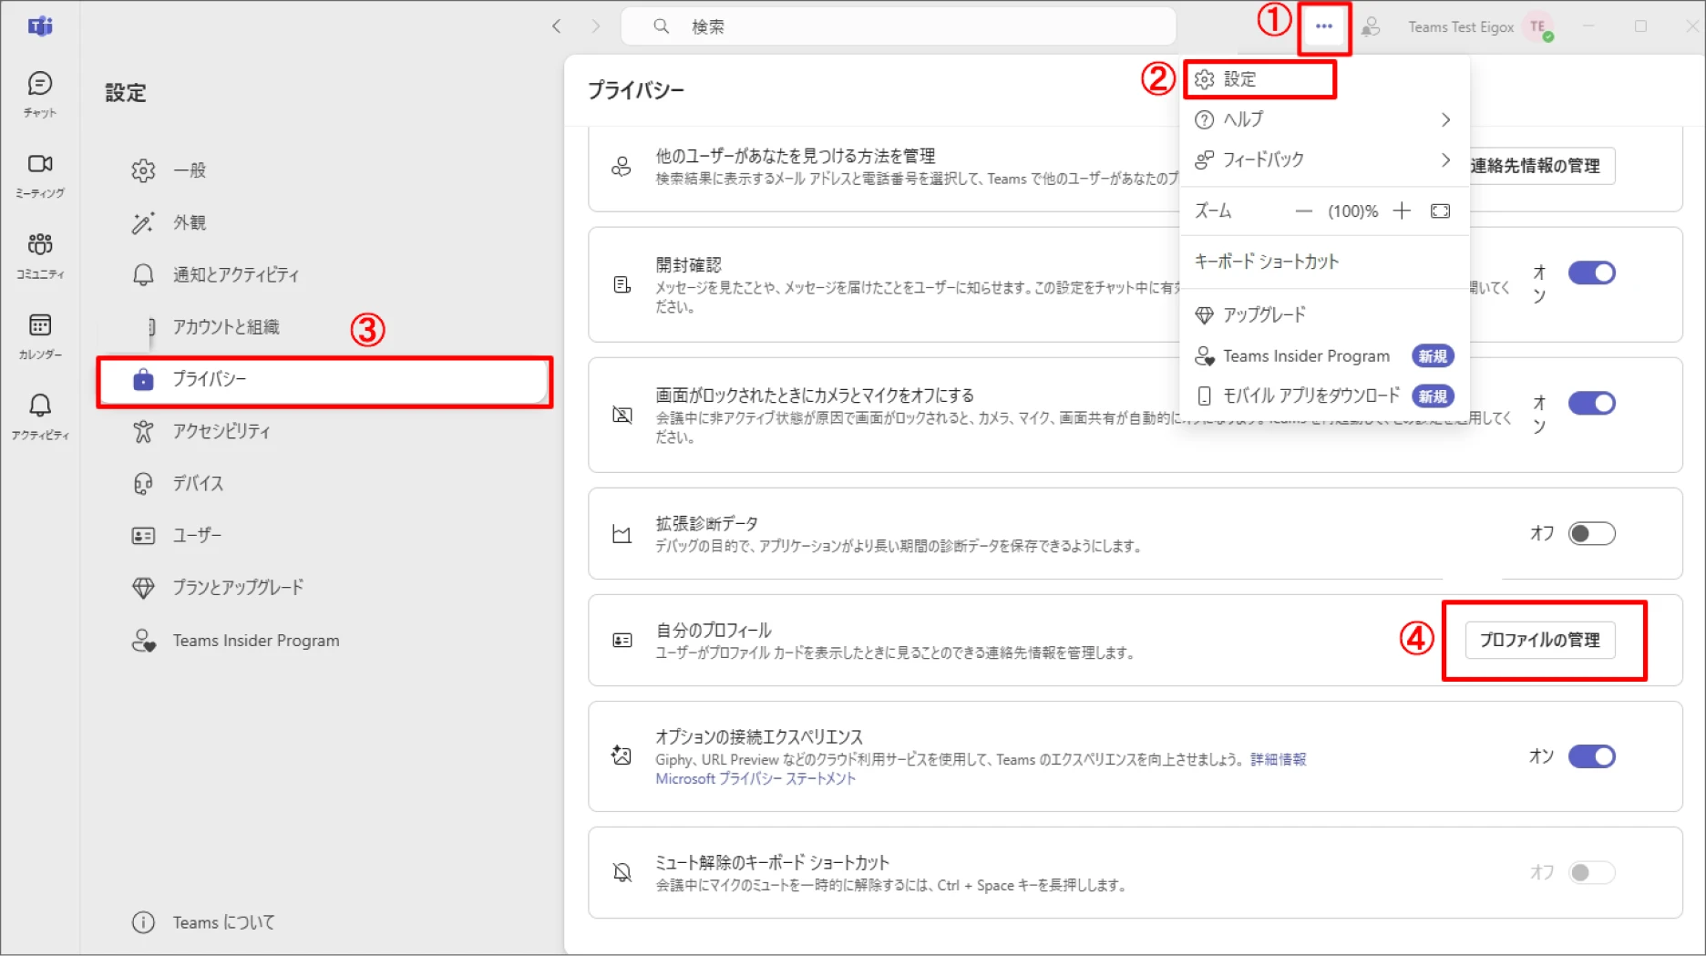Open the コミュニティ (Community) sidebar icon
Viewport: 1706px width, 956px height.
[40, 255]
